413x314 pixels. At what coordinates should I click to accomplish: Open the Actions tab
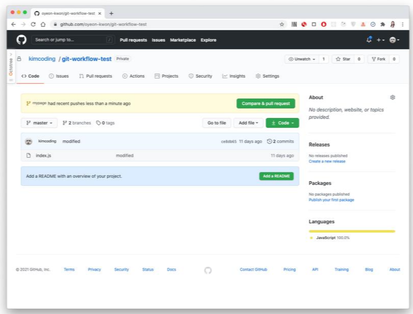coord(134,76)
